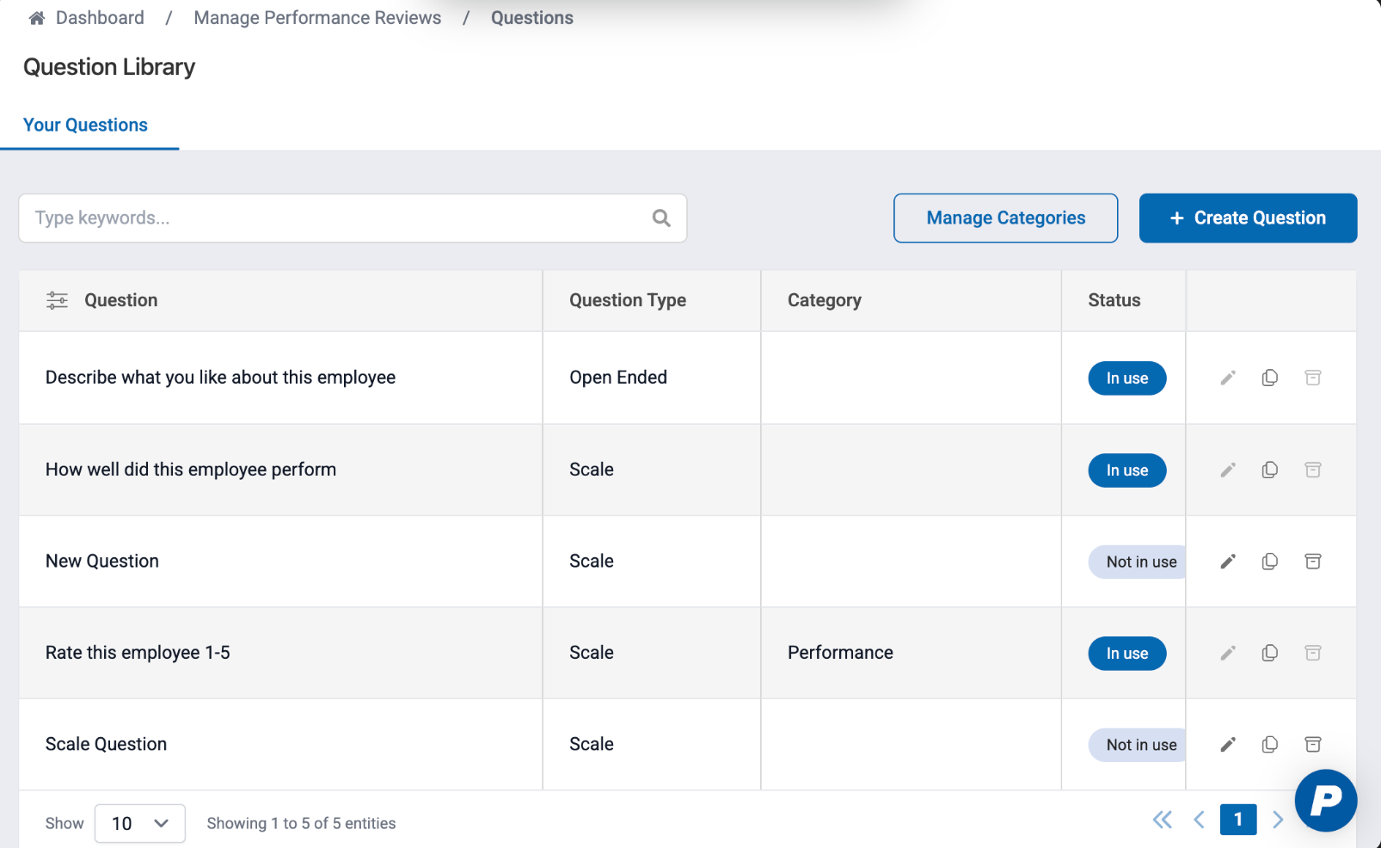Open the column filter settings icon
The height and width of the screenshot is (848, 1381).
click(57, 300)
